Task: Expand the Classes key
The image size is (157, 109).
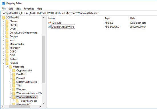Action: pyautogui.click(x=3, y=21)
